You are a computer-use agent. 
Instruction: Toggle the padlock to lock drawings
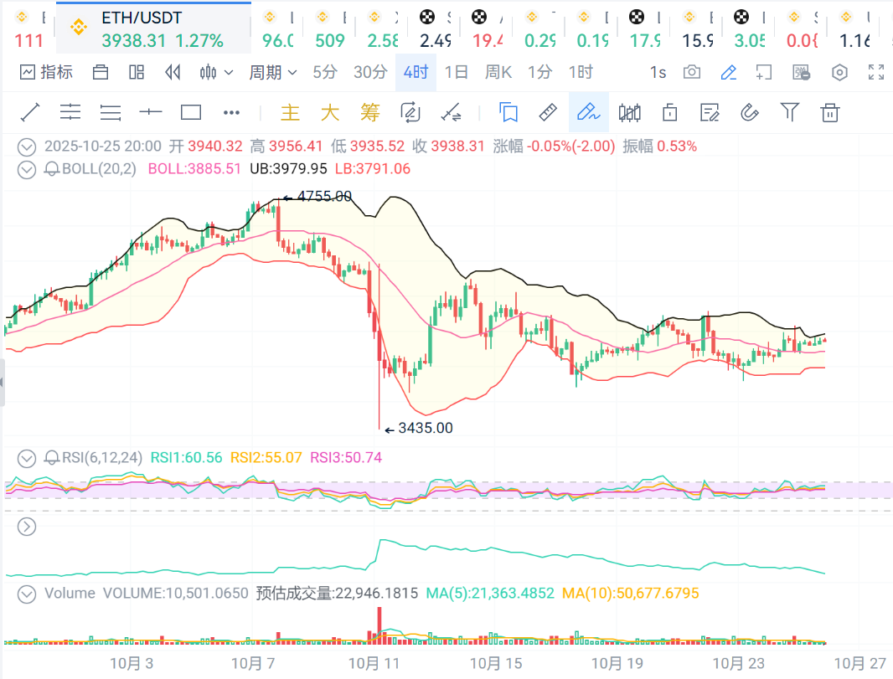click(669, 112)
